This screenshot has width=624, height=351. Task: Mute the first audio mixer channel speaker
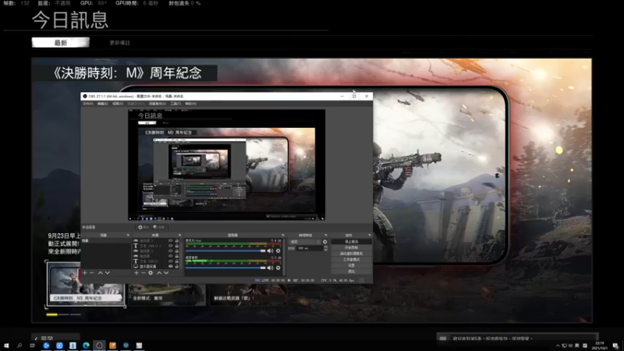[270, 250]
